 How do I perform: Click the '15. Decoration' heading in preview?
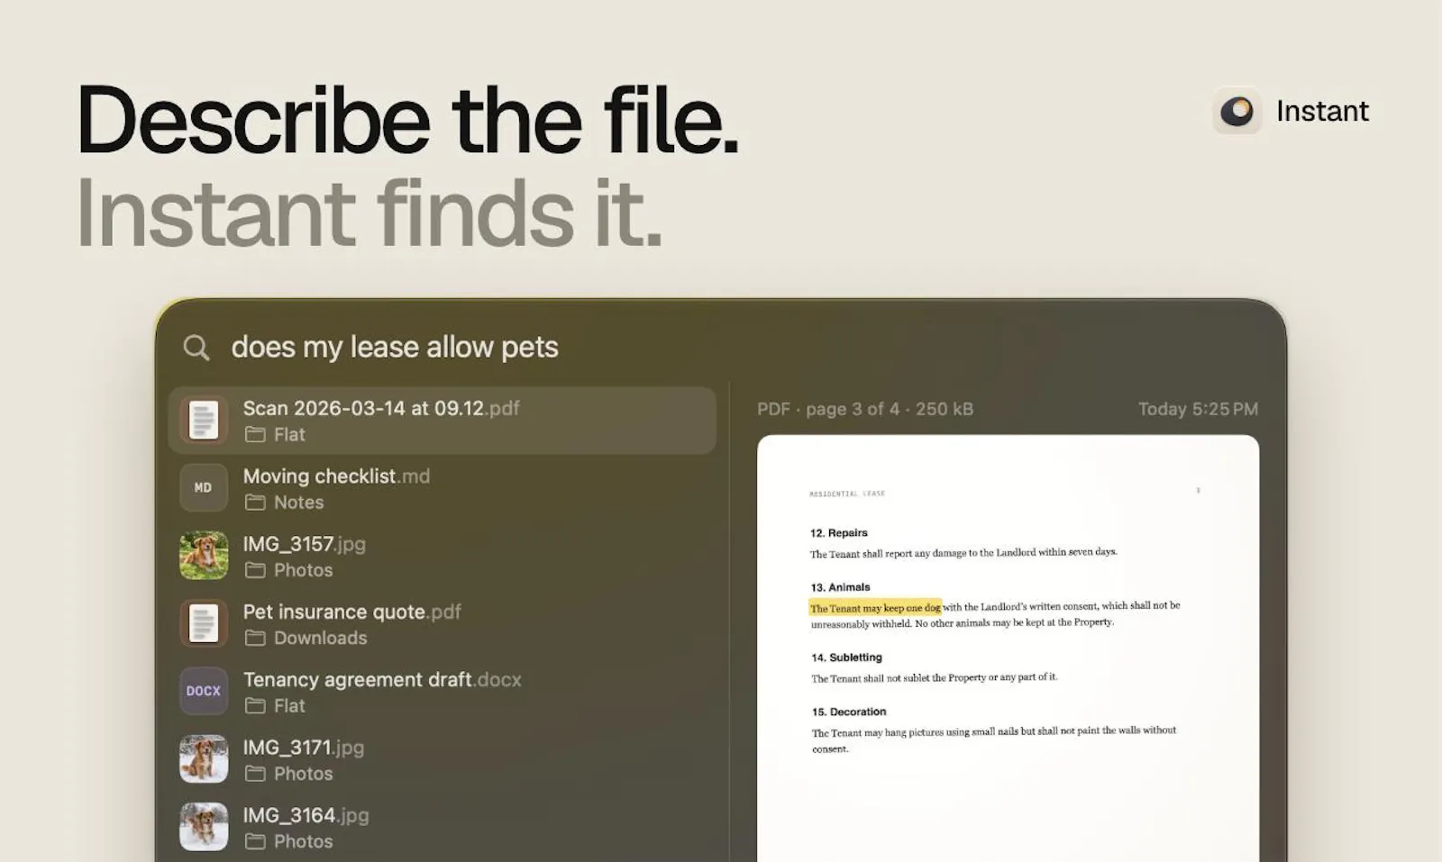point(849,712)
